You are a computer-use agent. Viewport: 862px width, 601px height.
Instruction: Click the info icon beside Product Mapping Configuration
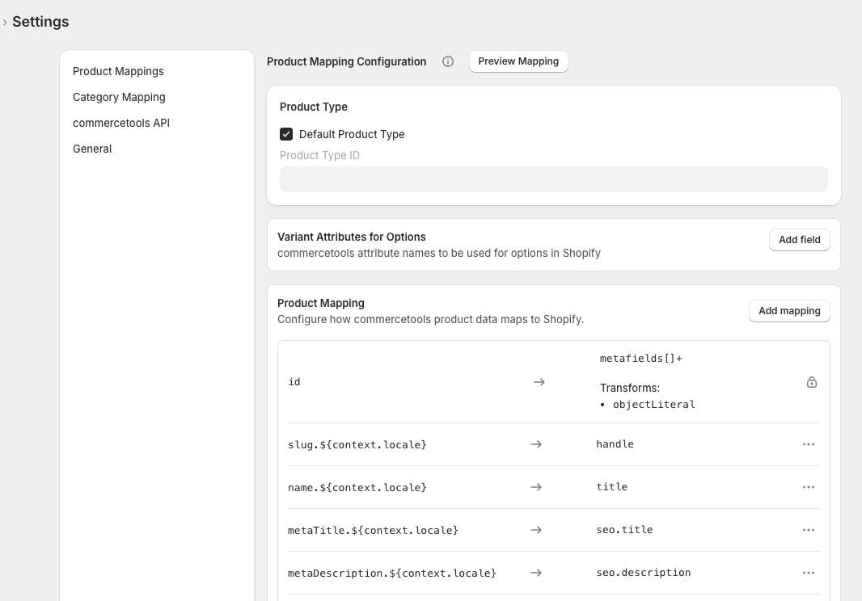pos(448,61)
